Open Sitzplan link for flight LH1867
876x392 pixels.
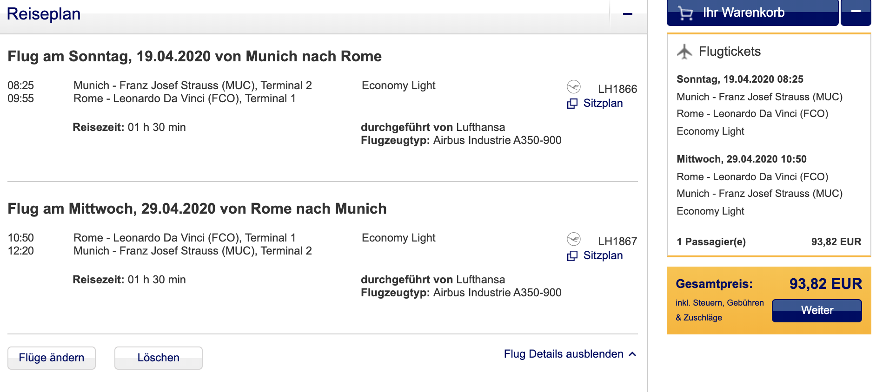pos(603,255)
